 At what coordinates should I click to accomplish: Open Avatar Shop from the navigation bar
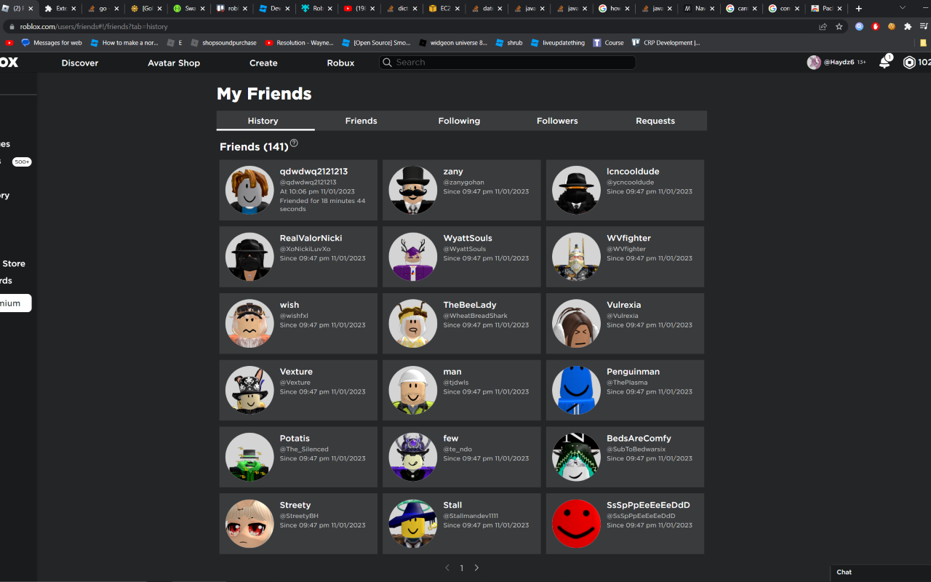173,63
